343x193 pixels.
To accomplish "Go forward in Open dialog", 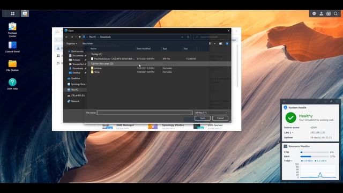I will [x=71, y=37].
